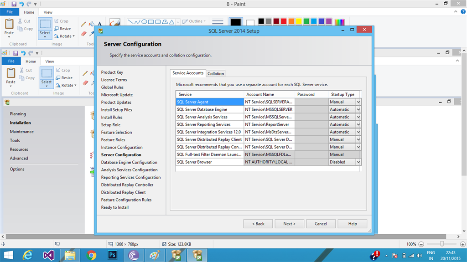
Task: Click the Help button in setup dialog
Action: 353,224
